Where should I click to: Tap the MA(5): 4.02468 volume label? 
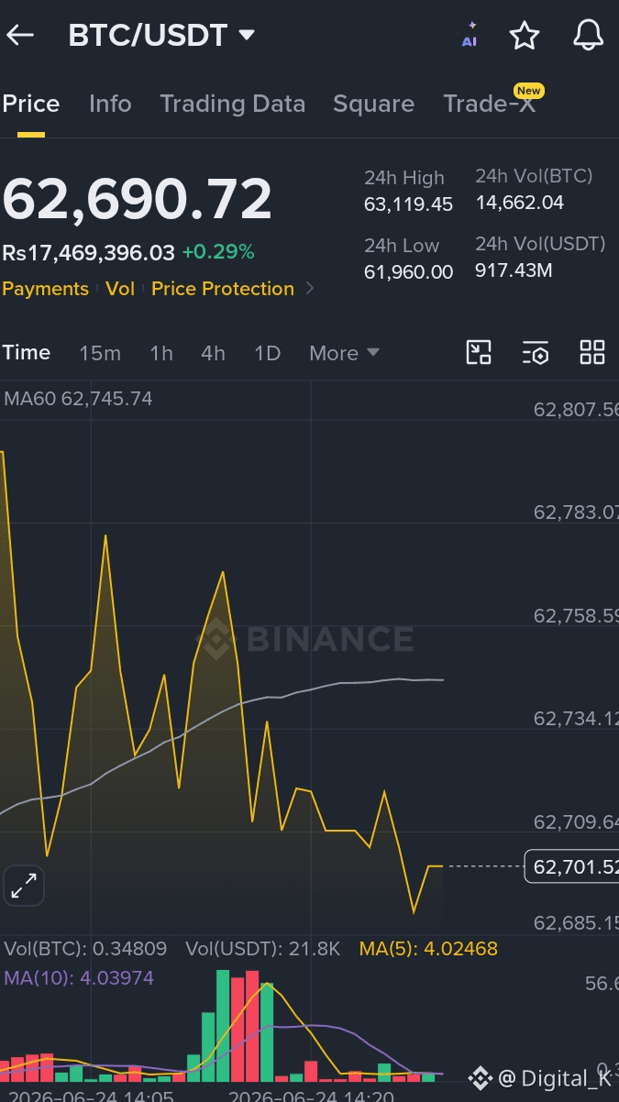tap(428, 949)
